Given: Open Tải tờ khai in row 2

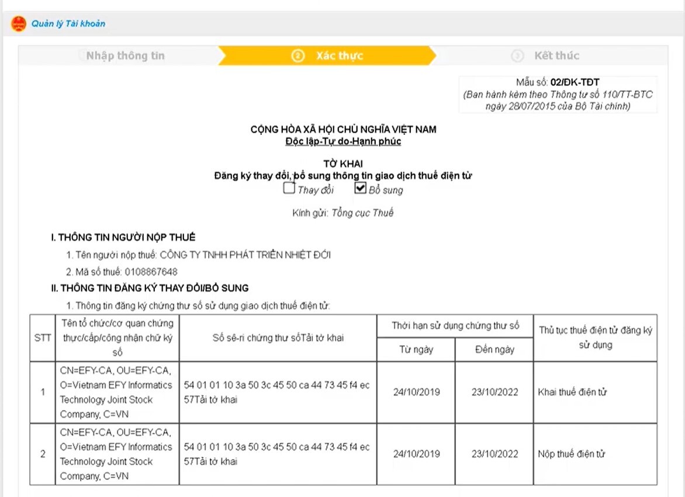Looking at the screenshot, I should [216, 461].
